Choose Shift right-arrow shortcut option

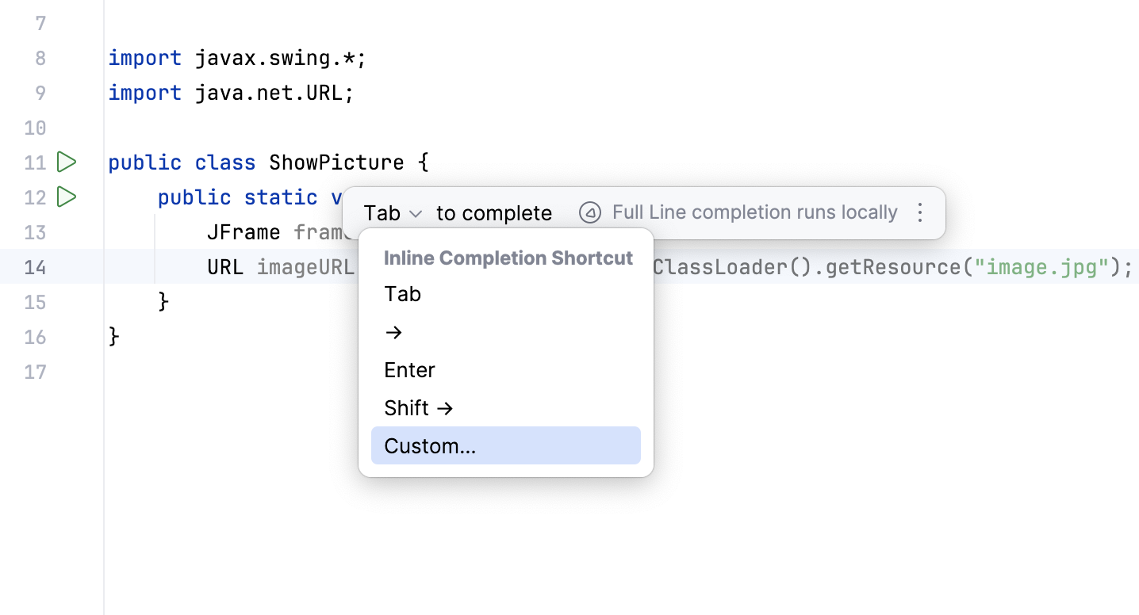point(419,407)
